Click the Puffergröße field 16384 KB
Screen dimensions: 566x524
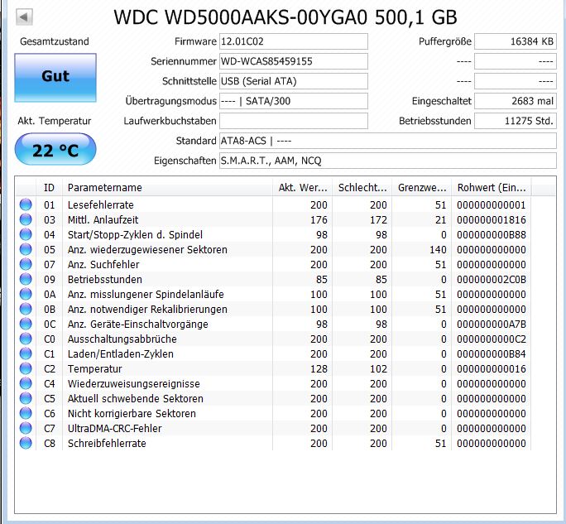pyautogui.click(x=515, y=41)
